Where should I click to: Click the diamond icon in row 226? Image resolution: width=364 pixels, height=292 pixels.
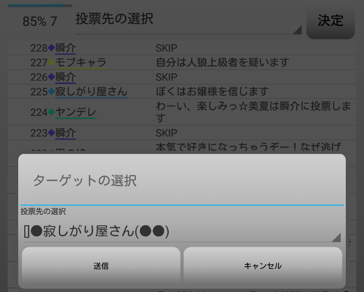click(x=52, y=77)
